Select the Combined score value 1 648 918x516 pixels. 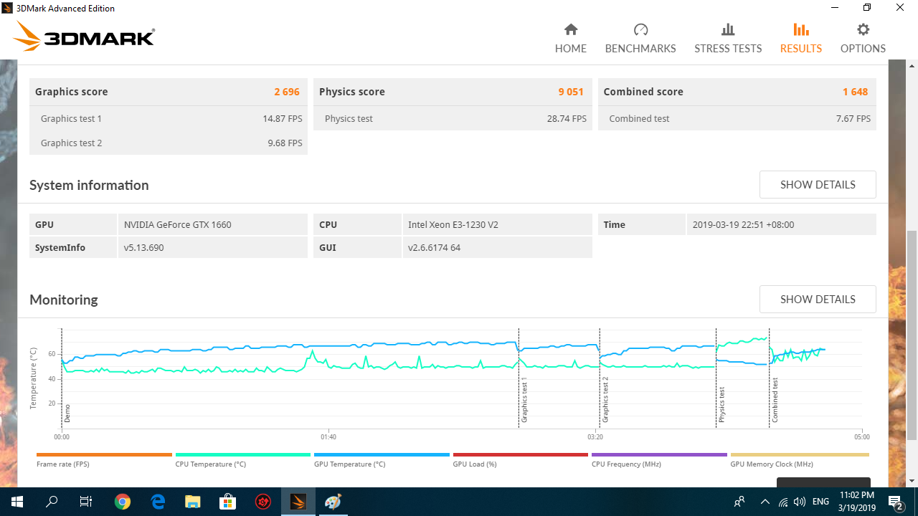click(855, 92)
